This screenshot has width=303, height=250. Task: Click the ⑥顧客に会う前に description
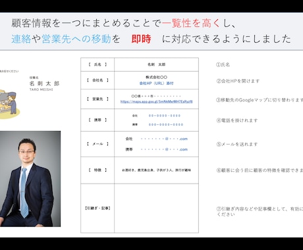pyautogui.click(x=260, y=170)
